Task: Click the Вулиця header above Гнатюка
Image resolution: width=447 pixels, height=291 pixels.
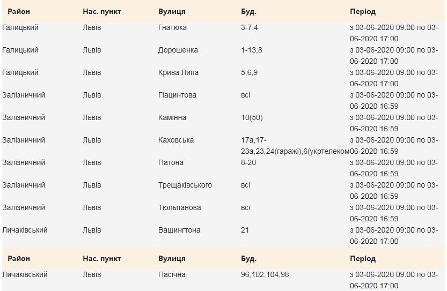Action: tap(172, 11)
